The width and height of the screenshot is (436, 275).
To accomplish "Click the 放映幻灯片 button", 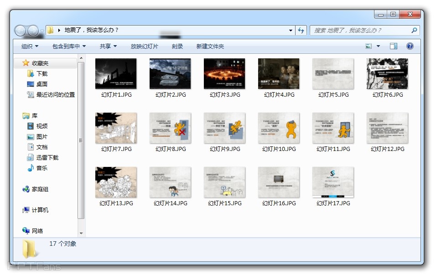I will point(144,46).
